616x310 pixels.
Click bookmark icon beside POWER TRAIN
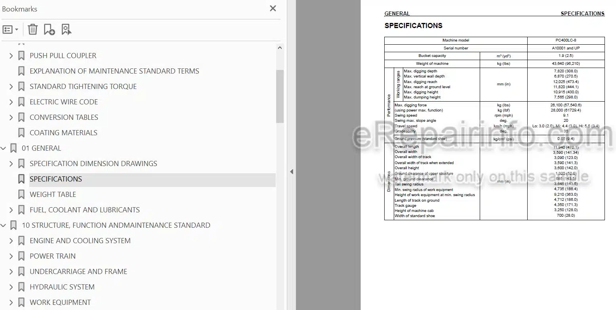click(21, 256)
